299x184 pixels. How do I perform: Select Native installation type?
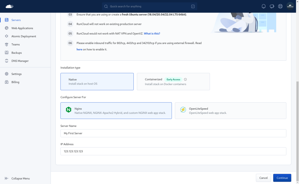tap(97, 82)
